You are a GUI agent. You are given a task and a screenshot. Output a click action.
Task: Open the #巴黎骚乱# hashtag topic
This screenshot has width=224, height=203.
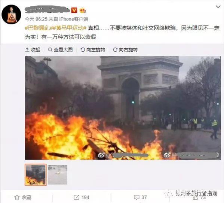37,28
